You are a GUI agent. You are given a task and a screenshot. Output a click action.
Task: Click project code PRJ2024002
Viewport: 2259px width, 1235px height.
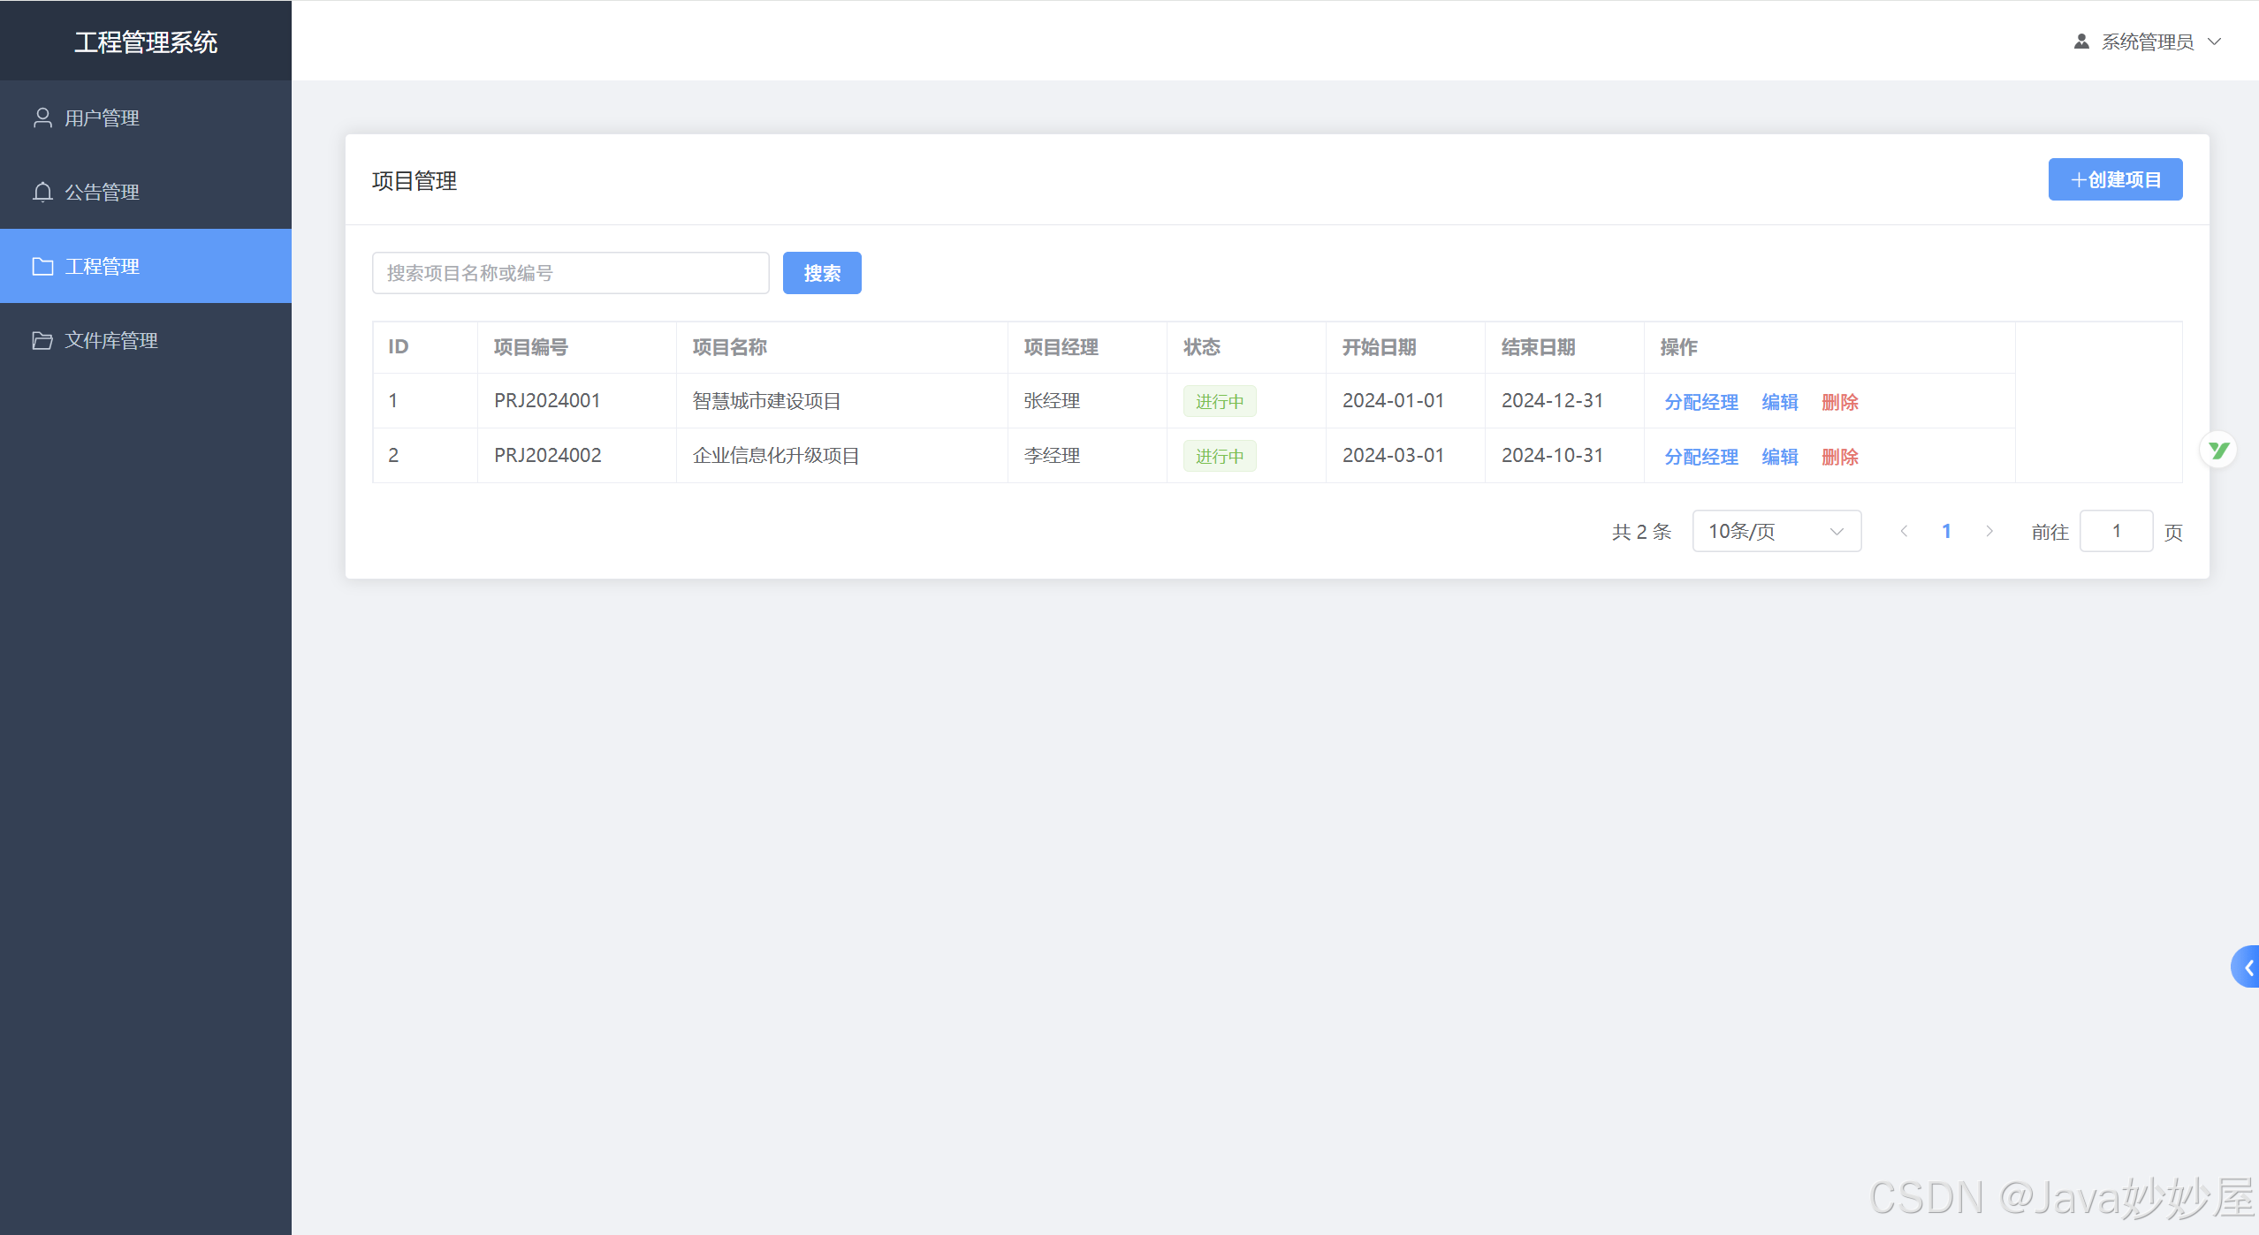tap(547, 455)
